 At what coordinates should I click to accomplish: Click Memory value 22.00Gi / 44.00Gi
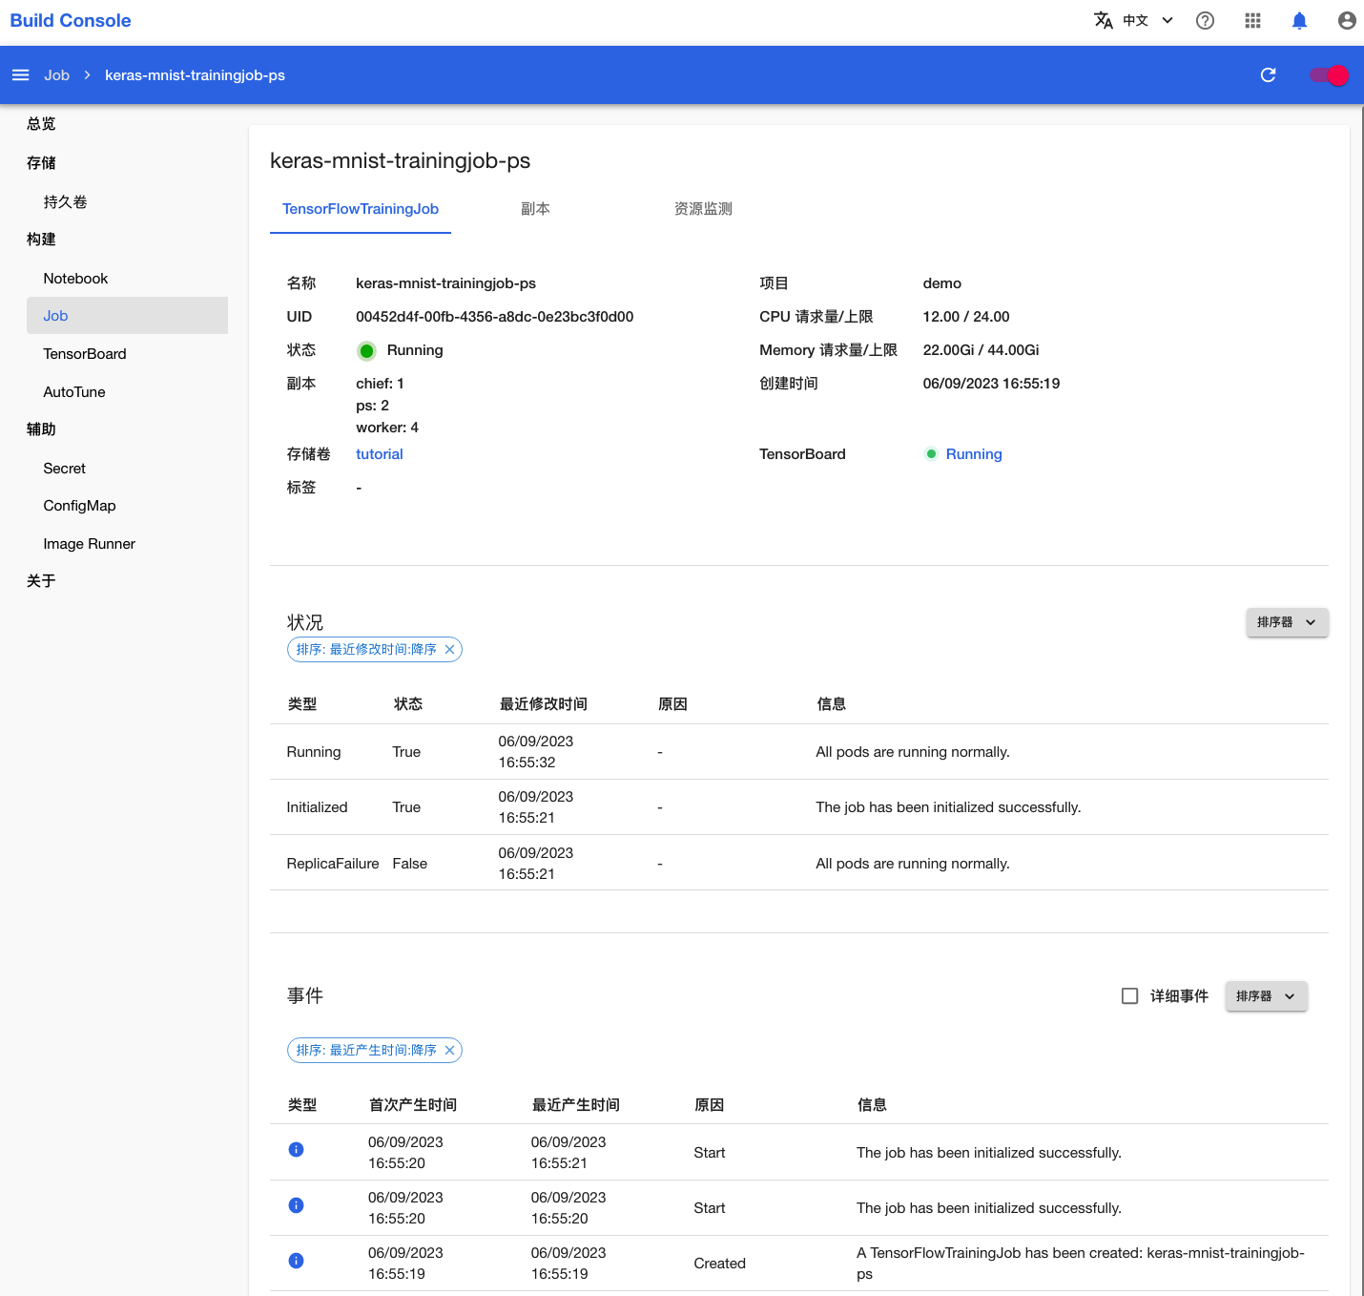[981, 350]
